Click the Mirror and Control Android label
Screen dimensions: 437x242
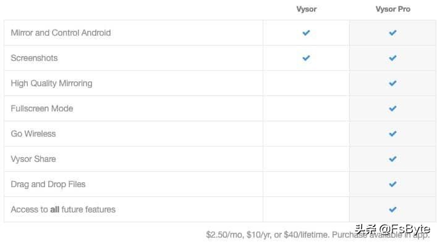[x=61, y=33]
